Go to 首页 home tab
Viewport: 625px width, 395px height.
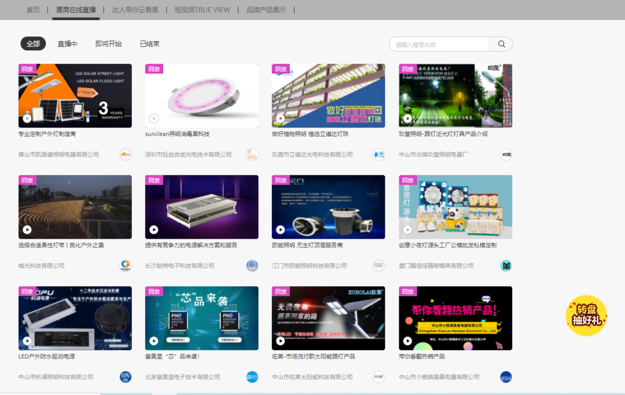tap(34, 10)
